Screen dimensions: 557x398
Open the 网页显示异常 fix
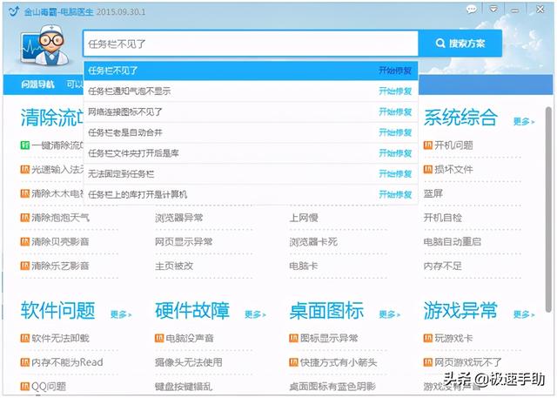click(x=184, y=241)
